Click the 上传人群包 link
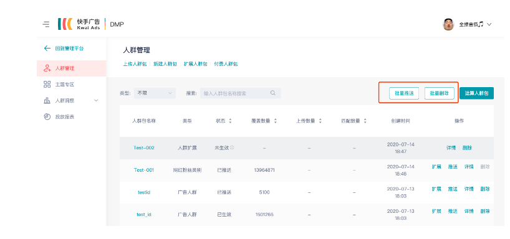Screen dimensions: 510x239 click(135, 64)
